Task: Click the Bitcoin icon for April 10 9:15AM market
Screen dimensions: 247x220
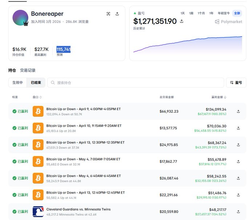Action: pos(38,128)
